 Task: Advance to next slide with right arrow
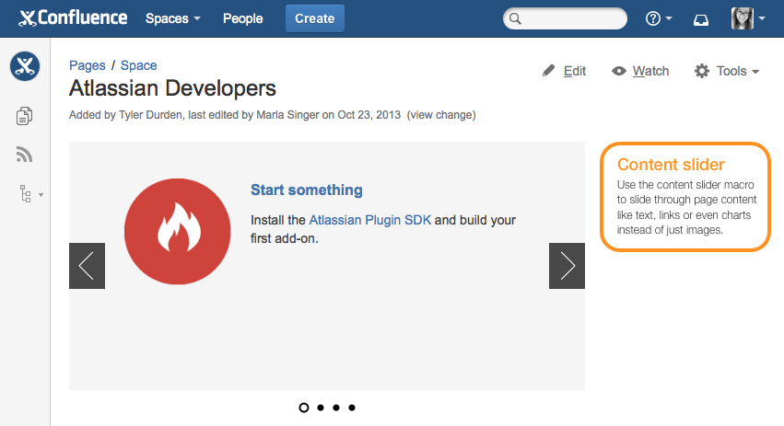[567, 266]
